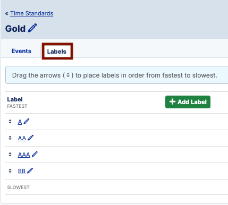Click the pencil icon beside Gold title
The image size is (228, 205).
(32, 28)
